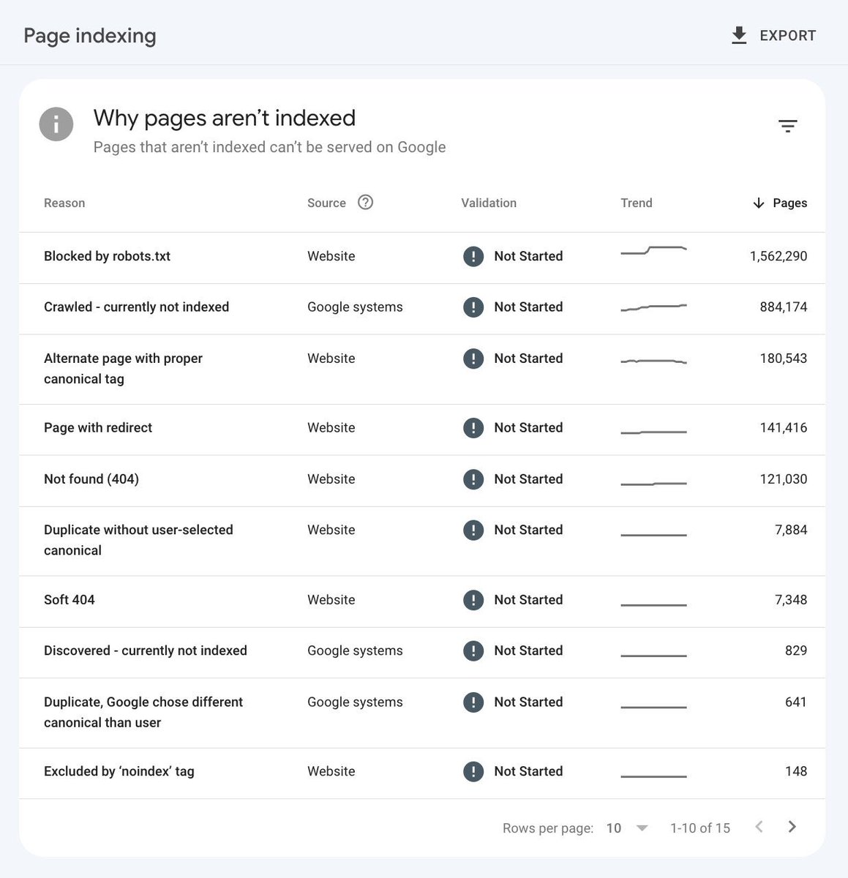This screenshot has height=878, width=848.
Task: Click trend sparkline for Blocked by robots.txt
Action: point(653,251)
